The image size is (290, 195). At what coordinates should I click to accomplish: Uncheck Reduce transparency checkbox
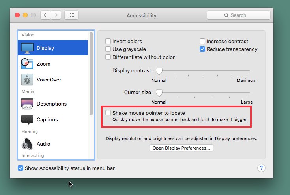[x=202, y=49]
